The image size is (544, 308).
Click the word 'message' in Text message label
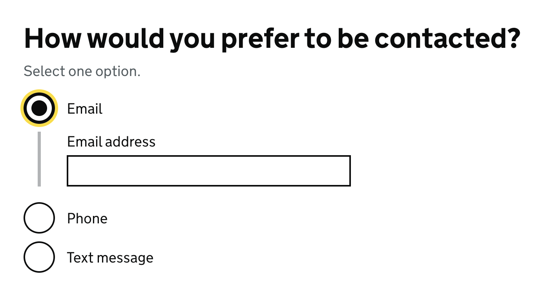pyautogui.click(x=125, y=257)
